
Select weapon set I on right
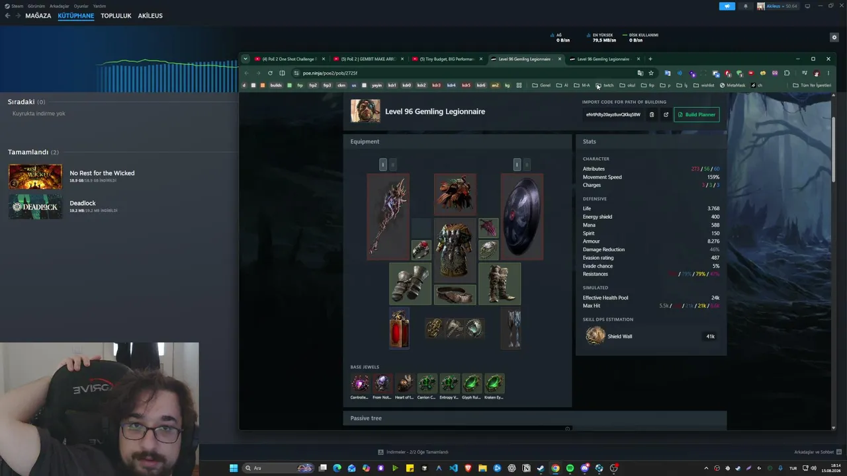[517, 164]
